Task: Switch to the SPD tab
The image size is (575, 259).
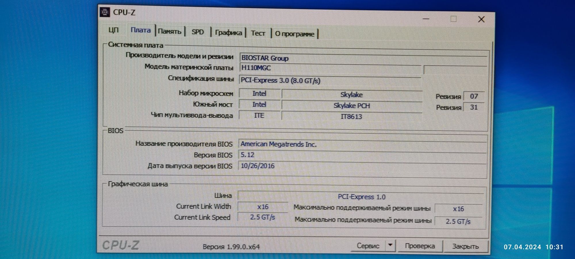Action: pyautogui.click(x=198, y=32)
